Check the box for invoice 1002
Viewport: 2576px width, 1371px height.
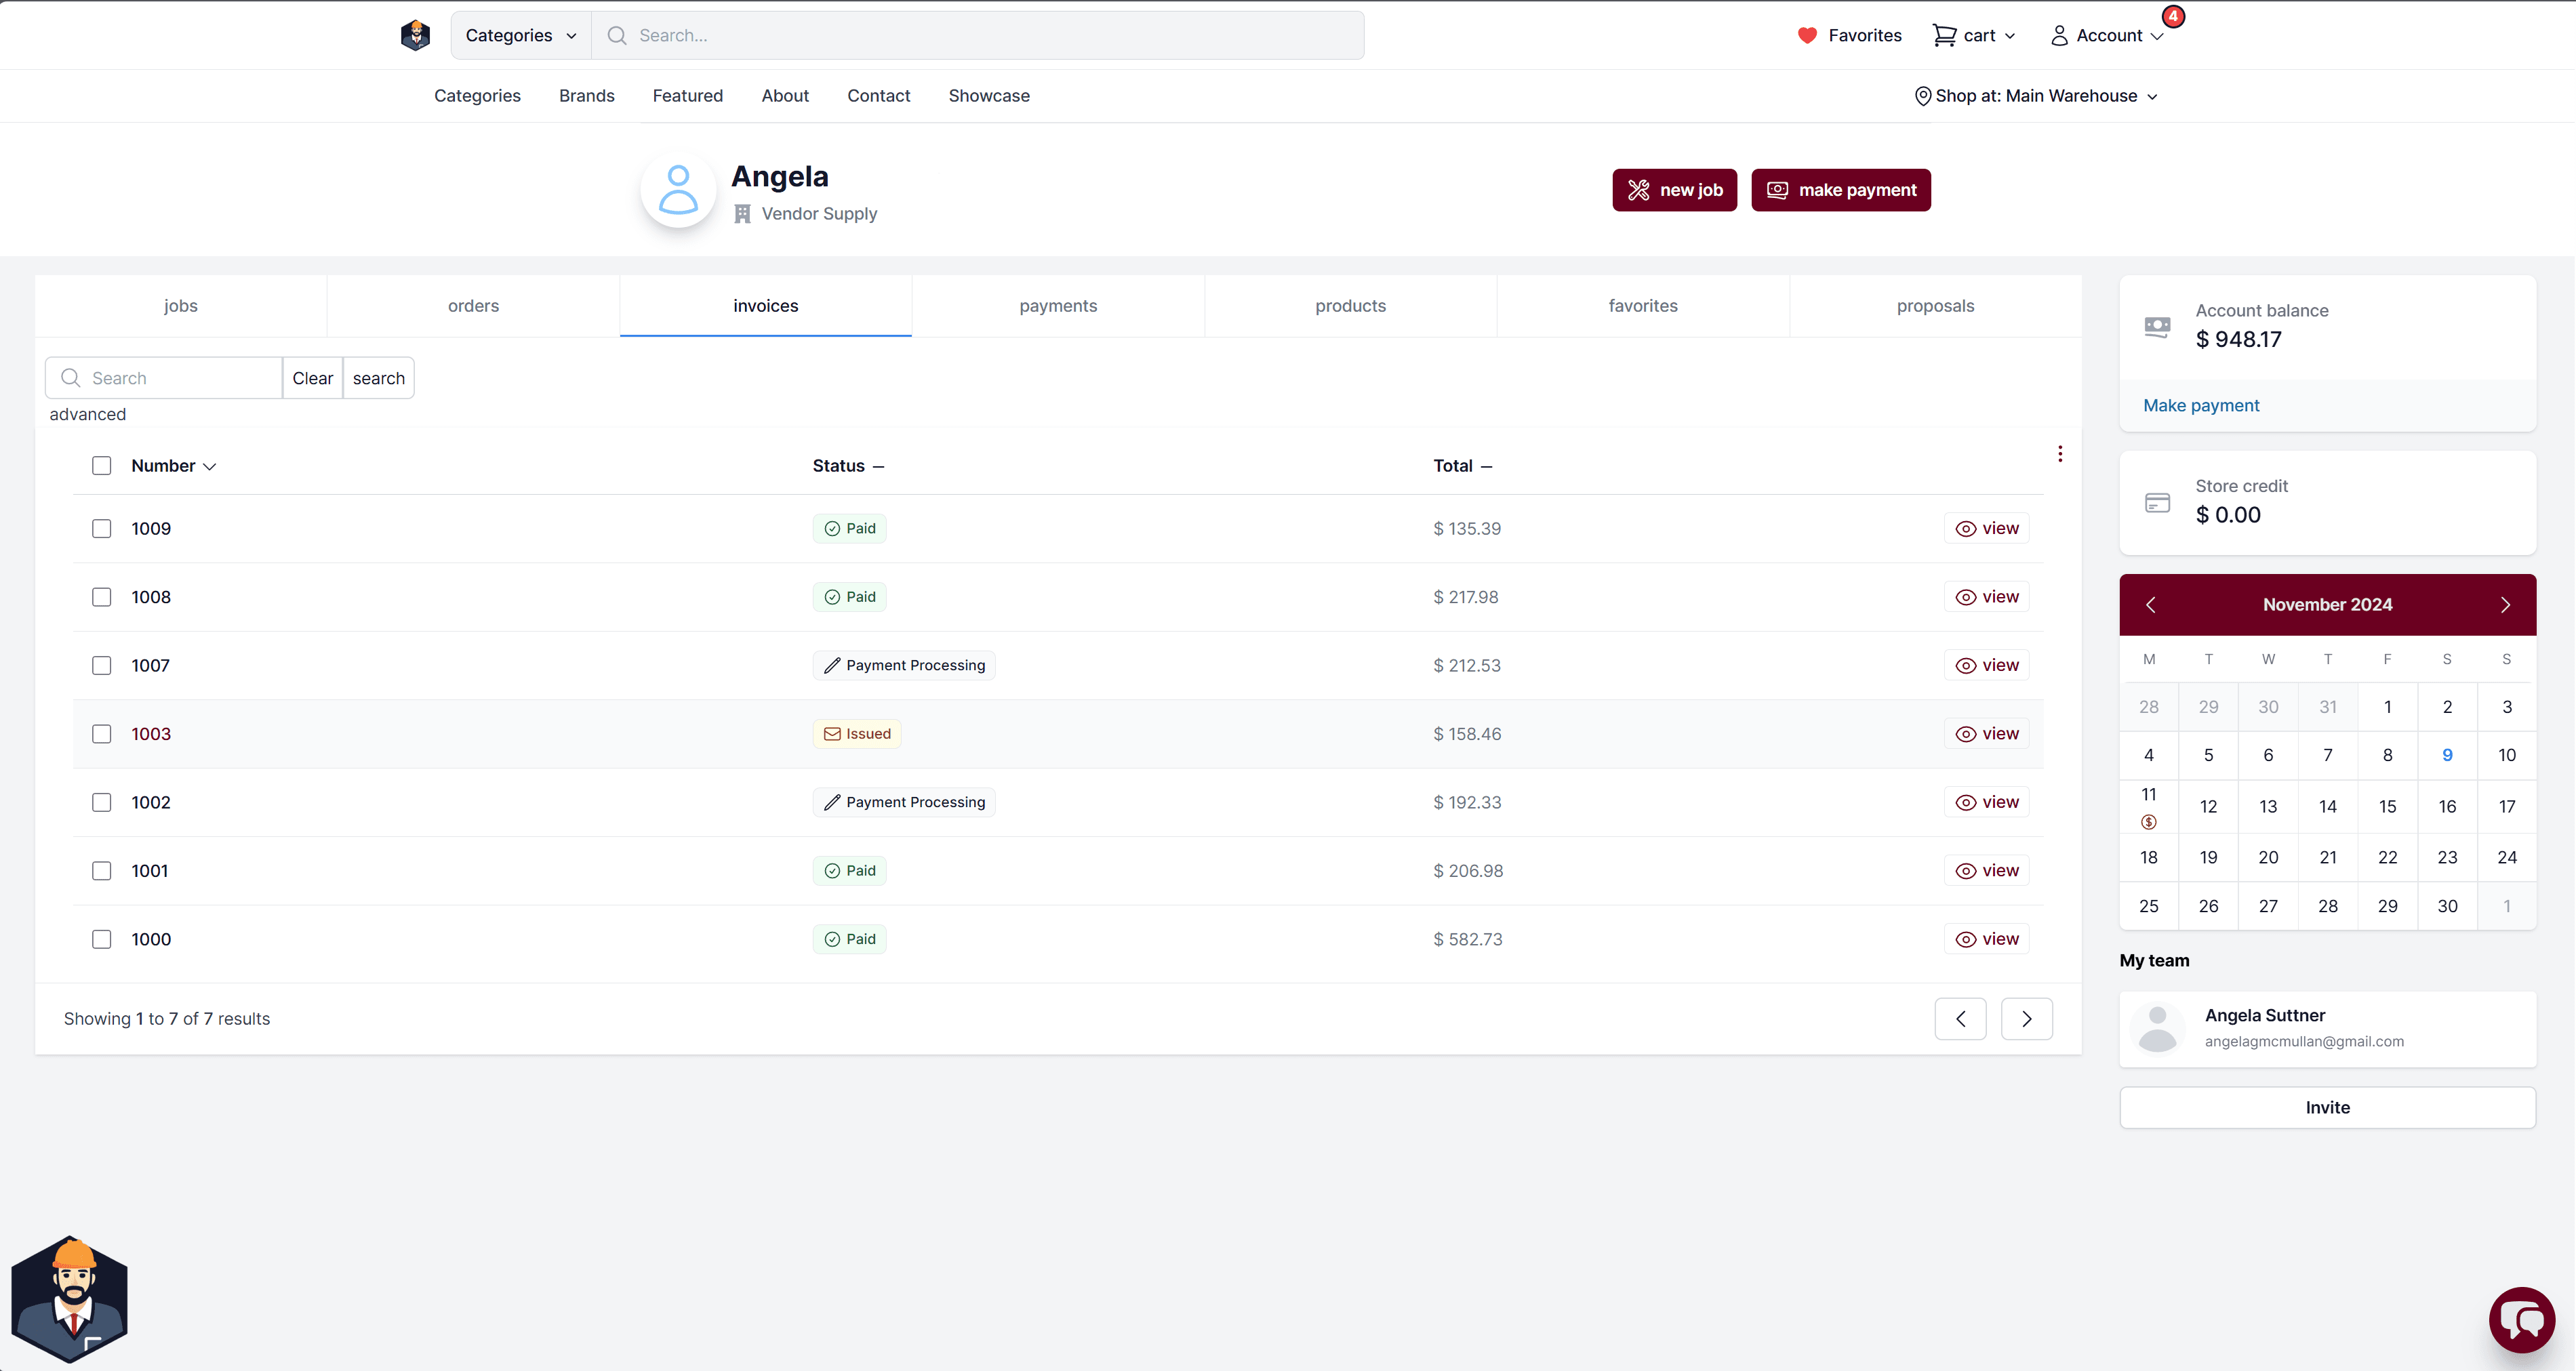tap(102, 803)
